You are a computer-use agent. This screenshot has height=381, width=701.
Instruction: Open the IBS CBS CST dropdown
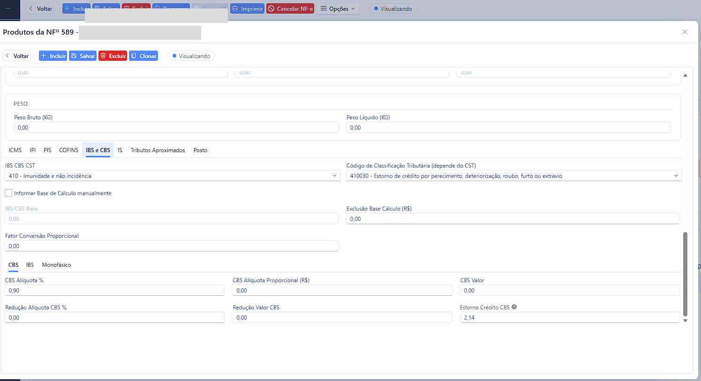pyautogui.click(x=173, y=176)
